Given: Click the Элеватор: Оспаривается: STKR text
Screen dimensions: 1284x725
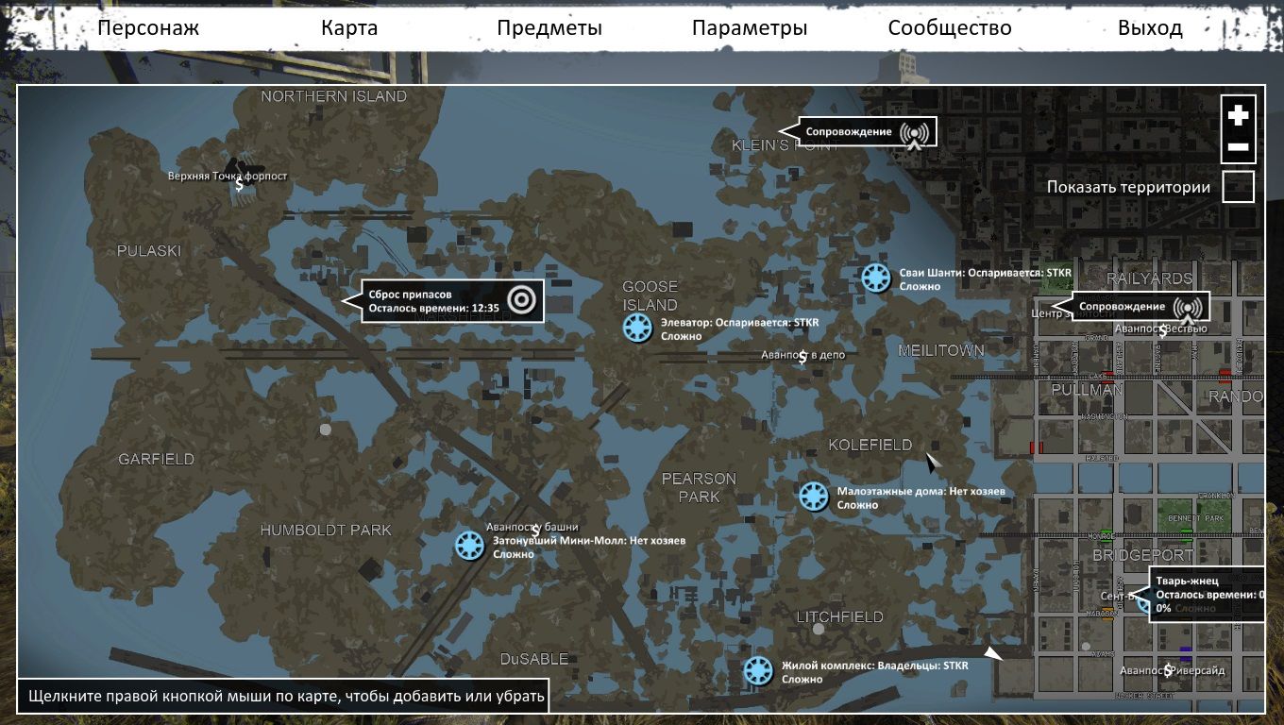Looking at the screenshot, I should (740, 322).
